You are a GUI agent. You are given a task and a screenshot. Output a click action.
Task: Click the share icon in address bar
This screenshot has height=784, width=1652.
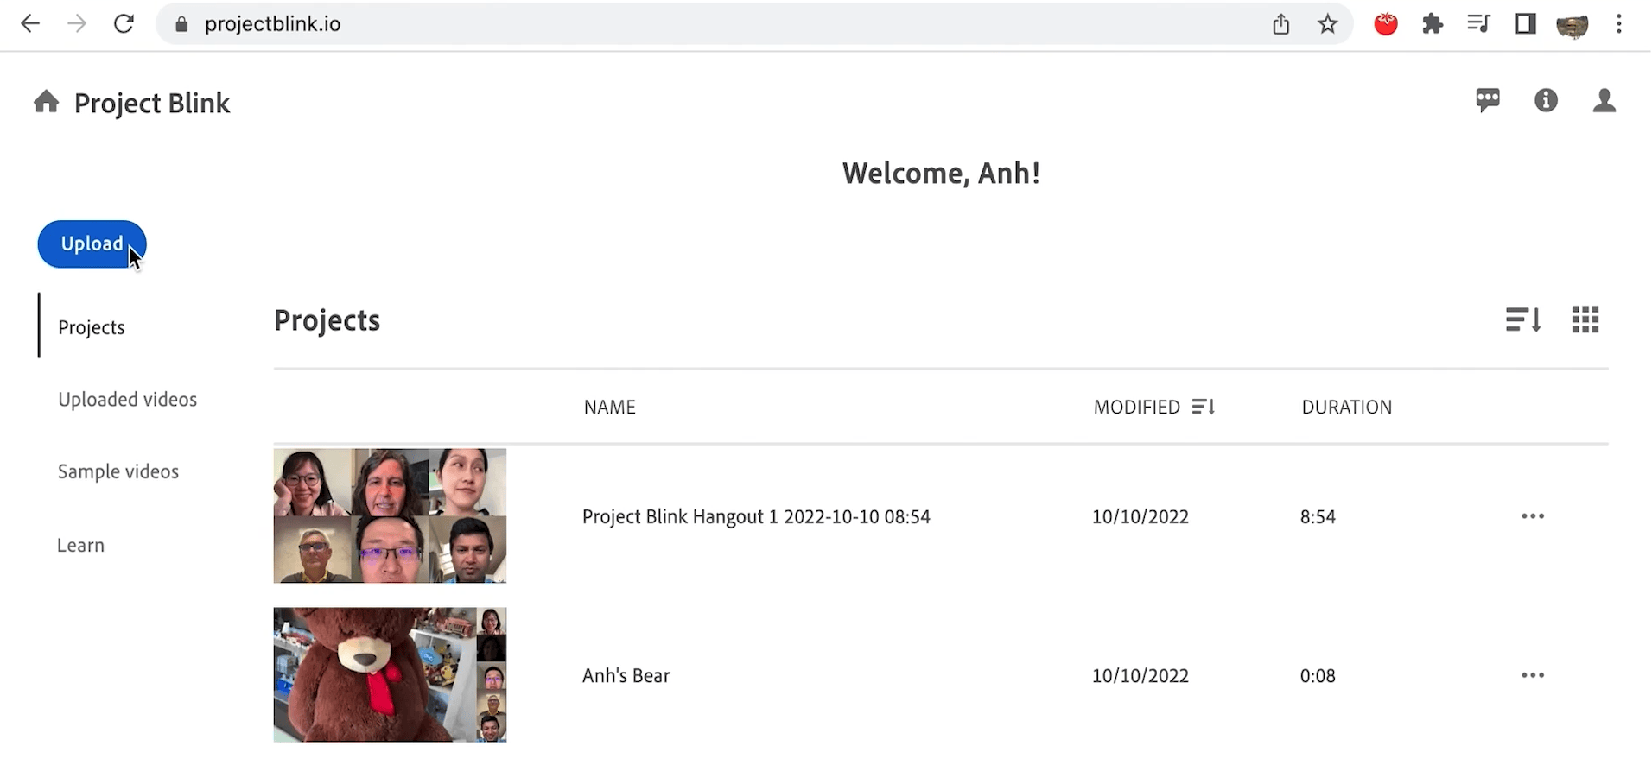click(1281, 23)
